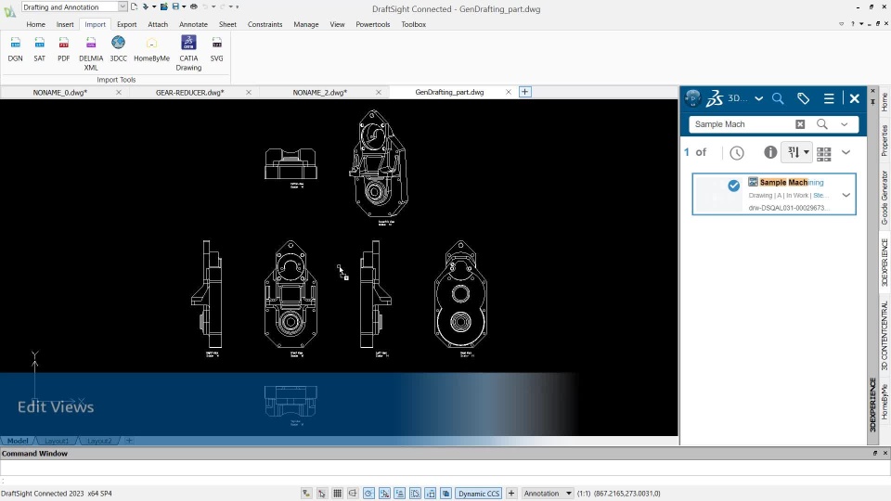Open the Sample Machining result link
The height and width of the screenshot is (501, 891).
tap(792, 183)
